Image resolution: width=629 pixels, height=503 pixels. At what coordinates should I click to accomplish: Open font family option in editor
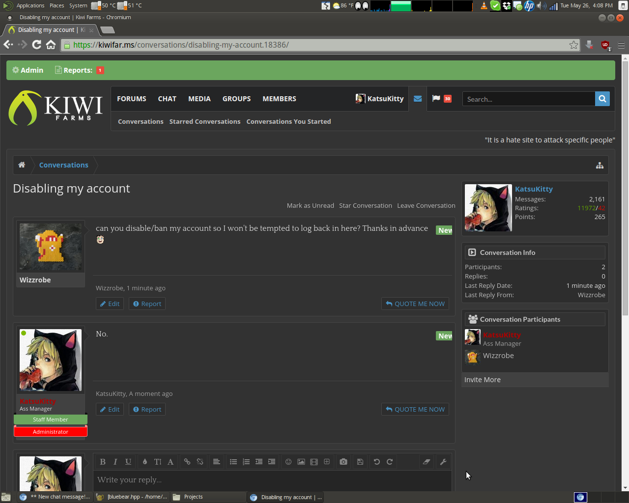171,462
